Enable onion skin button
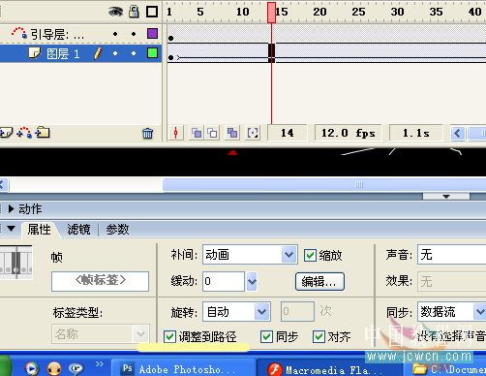 tap(197, 133)
